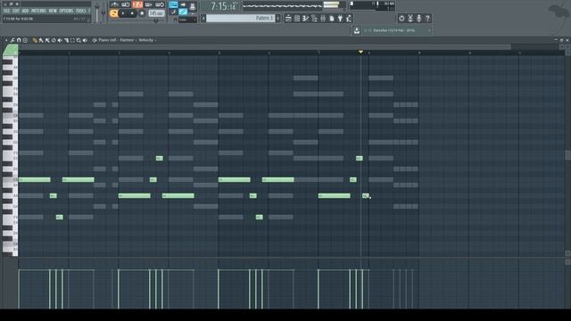
Task: Click the tempo value 145
Action: coord(157,13)
